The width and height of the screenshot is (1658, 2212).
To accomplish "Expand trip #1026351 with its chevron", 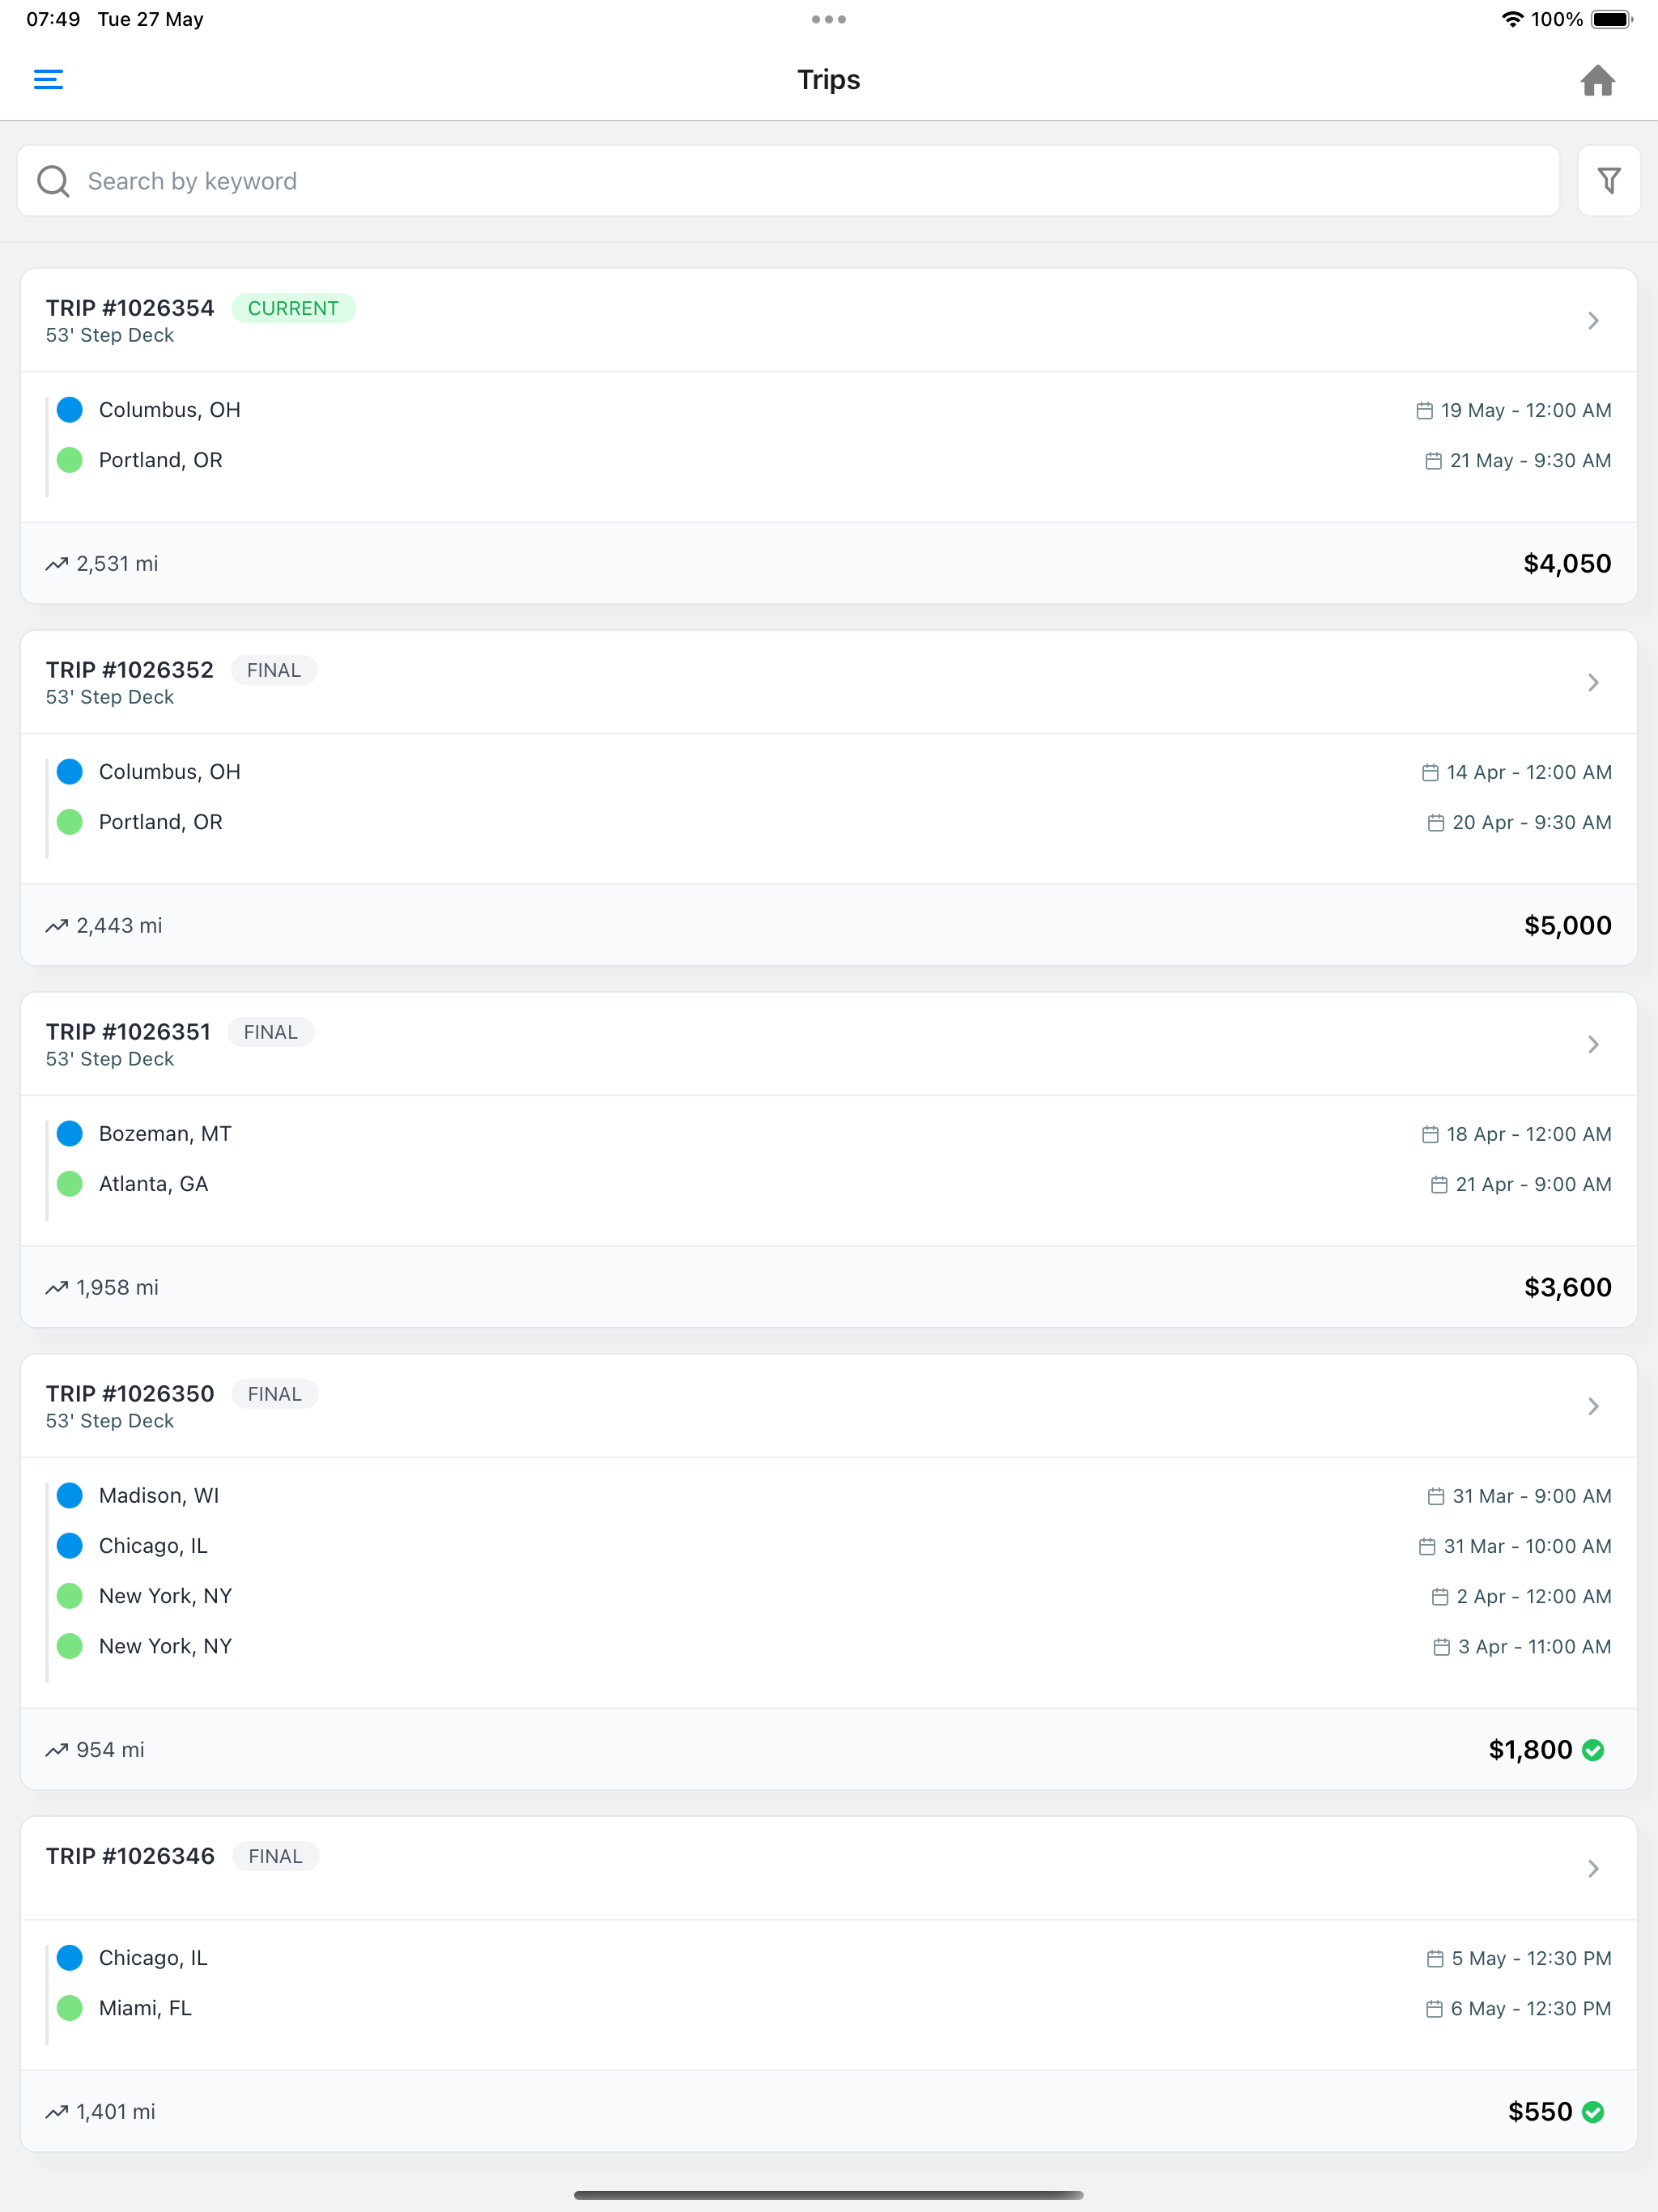I will point(1593,1044).
